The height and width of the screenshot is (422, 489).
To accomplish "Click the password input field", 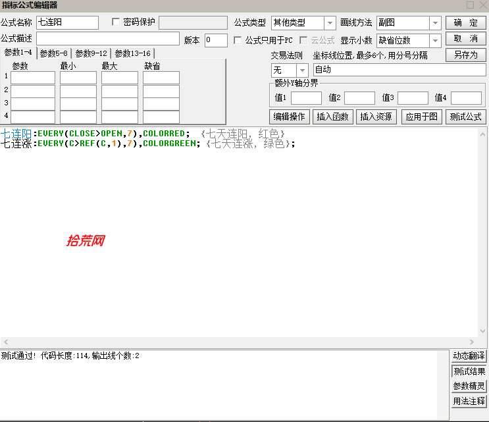I will click(193, 23).
